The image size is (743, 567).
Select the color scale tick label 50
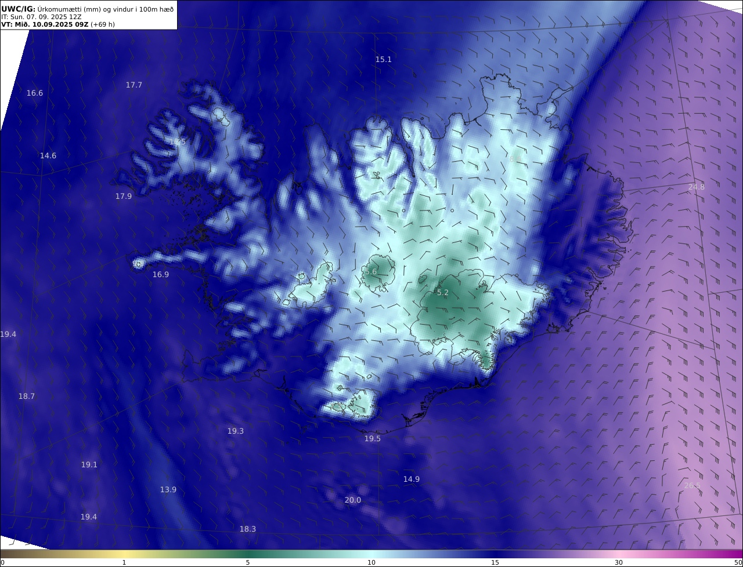738,562
